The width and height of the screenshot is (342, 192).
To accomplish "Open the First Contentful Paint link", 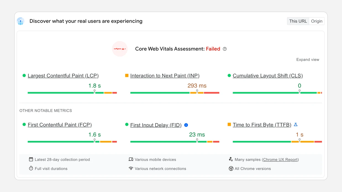I will [x=60, y=125].
